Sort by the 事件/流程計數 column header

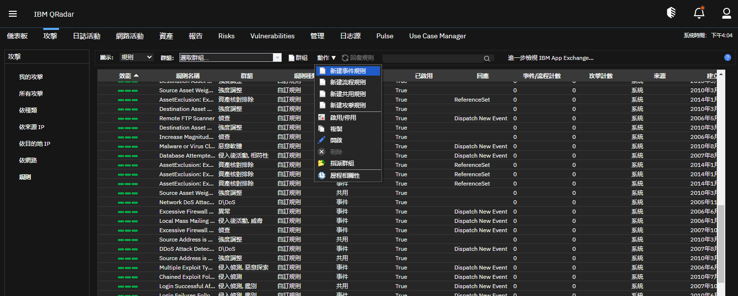click(x=542, y=76)
